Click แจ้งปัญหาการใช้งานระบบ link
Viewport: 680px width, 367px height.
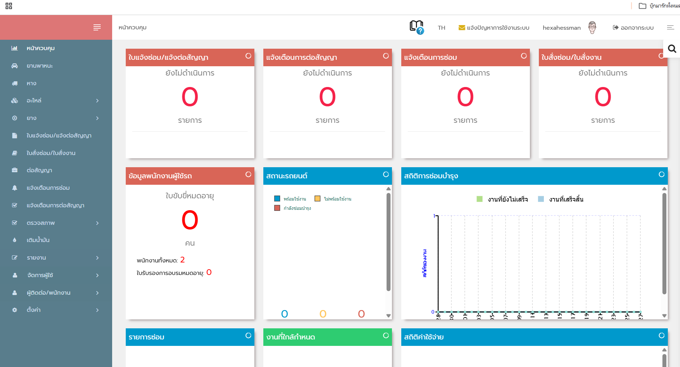point(494,28)
